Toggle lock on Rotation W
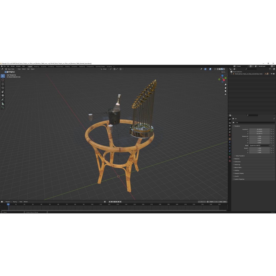The image size is (276, 276). [x=271, y=136]
